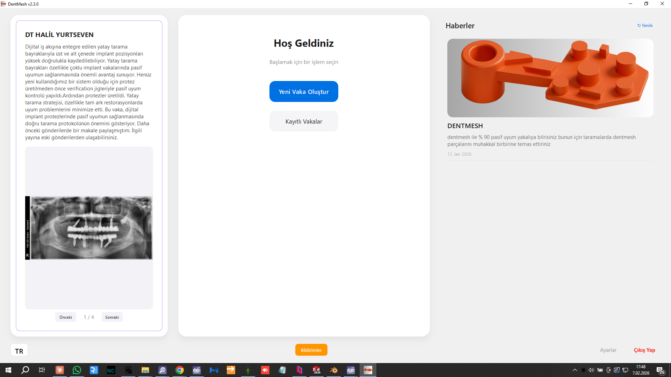Click the DENTMESH news headline
Viewport: 671px width, 377px height.
coord(465,126)
